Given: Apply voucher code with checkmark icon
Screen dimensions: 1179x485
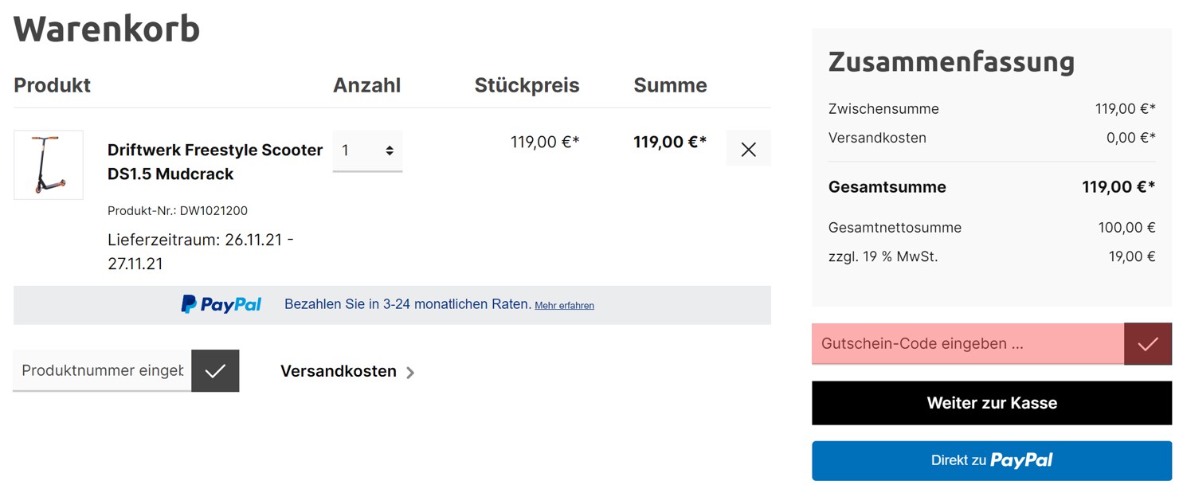Looking at the screenshot, I should pyautogui.click(x=1148, y=344).
